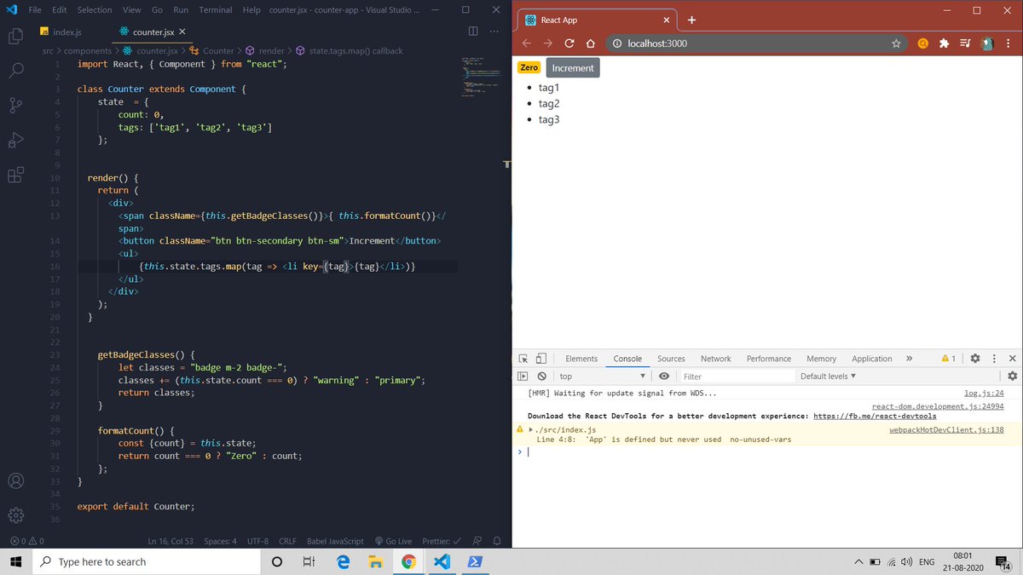The width and height of the screenshot is (1023, 575).
Task: Create a live expression with eye icon
Action: point(663,376)
